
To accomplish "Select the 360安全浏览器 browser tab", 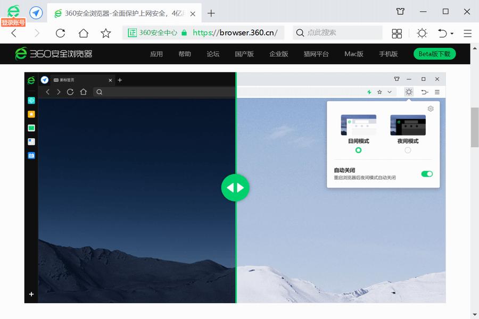I will tap(125, 13).
